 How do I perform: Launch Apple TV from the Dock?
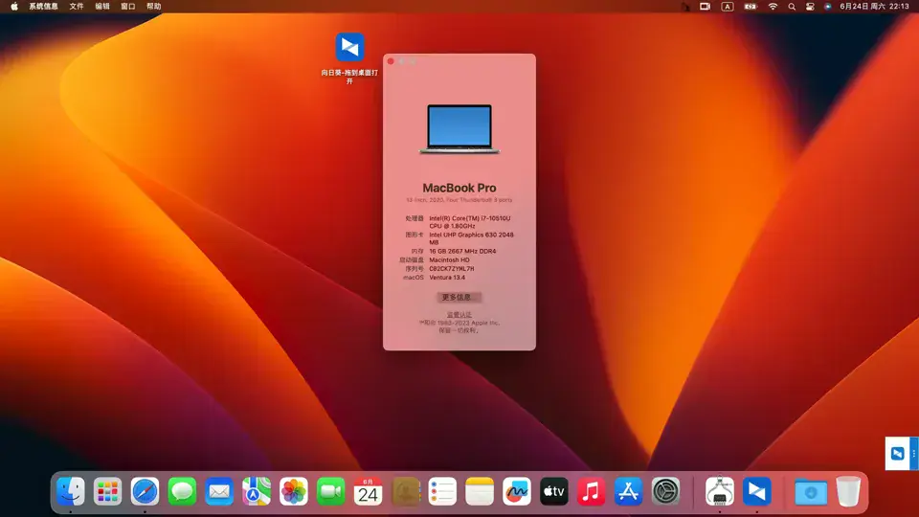tap(554, 491)
